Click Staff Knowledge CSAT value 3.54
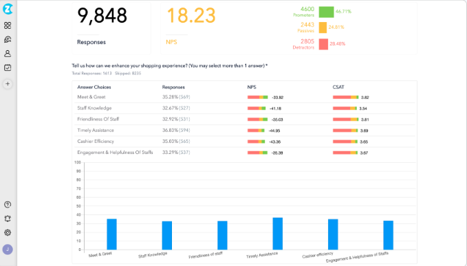The height and width of the screenshot is (266, 467). click(362, 109)
